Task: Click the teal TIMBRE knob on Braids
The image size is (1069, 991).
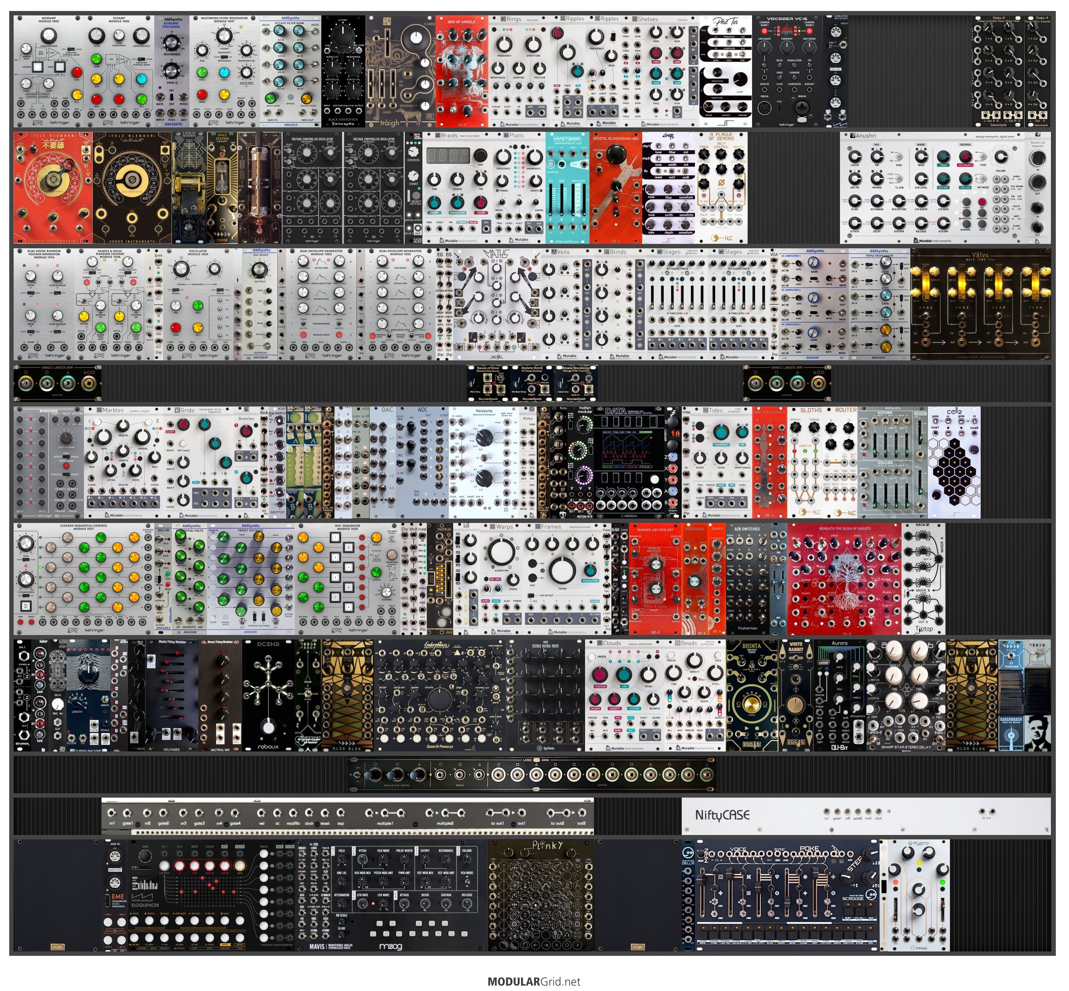Action: [434, 203]
